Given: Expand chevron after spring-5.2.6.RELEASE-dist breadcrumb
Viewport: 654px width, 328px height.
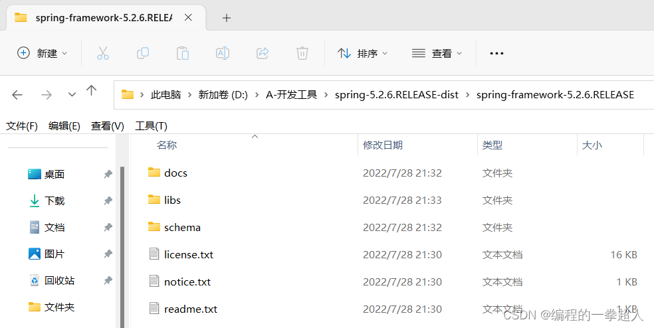Looking at the screenshot, I should [467, 95].
